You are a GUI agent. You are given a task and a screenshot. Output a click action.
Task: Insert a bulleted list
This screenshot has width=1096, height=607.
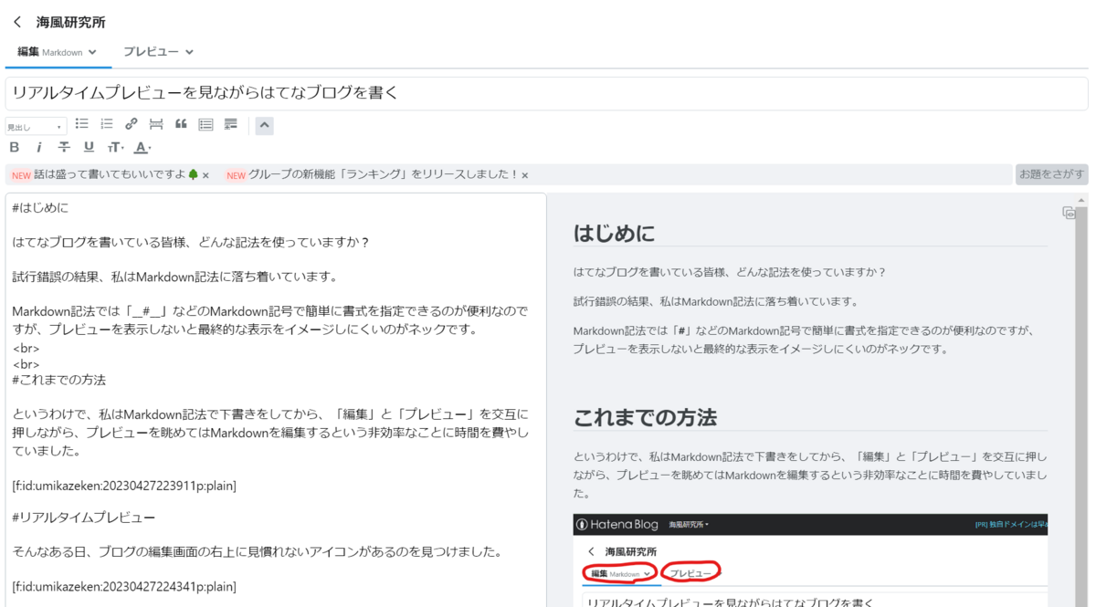click(82, 124)
